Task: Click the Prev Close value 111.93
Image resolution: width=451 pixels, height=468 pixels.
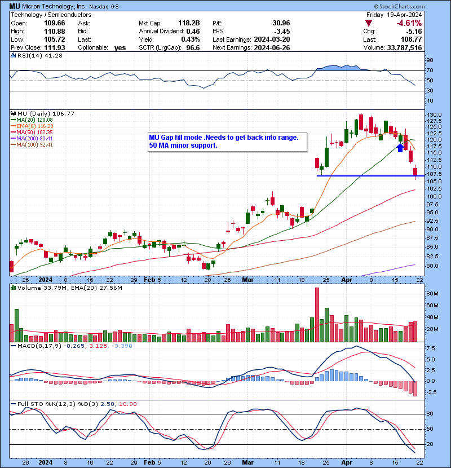Action: (x=55, y=47)
